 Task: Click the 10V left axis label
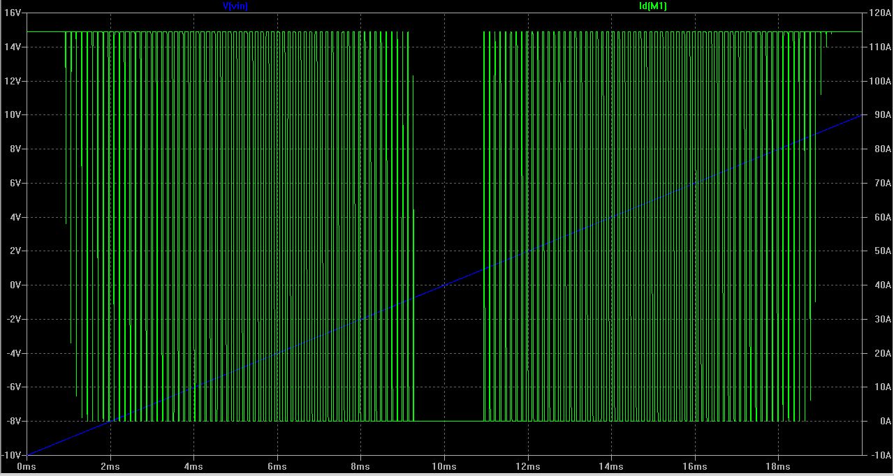coord(13,114)
